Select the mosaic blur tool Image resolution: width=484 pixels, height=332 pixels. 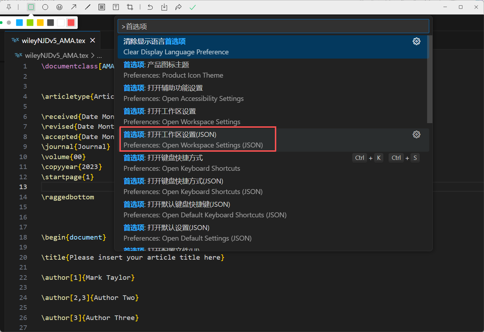[102, 7]
